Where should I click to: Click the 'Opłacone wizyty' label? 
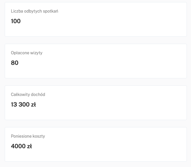[x=26, y=53]
